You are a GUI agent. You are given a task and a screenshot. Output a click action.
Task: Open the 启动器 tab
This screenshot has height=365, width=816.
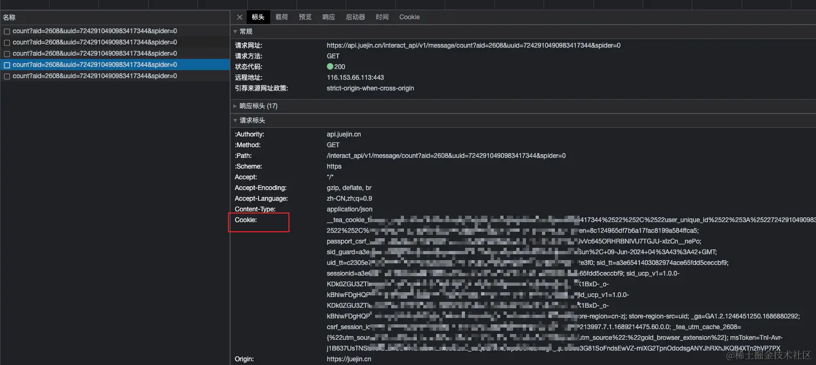click(355, 17)
